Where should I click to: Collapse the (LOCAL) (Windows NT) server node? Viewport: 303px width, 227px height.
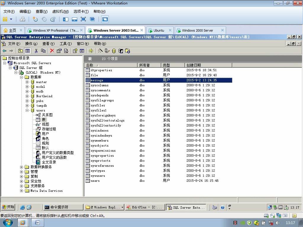pyautogui.click(x=16, y=72)
